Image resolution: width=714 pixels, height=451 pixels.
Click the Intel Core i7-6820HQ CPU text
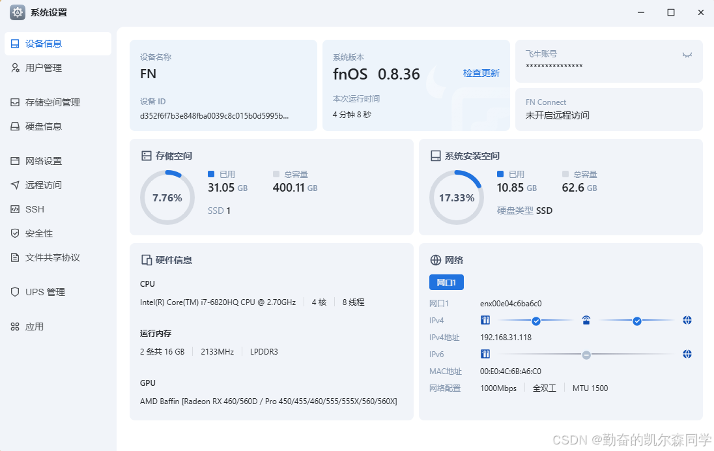coord(218,302)
